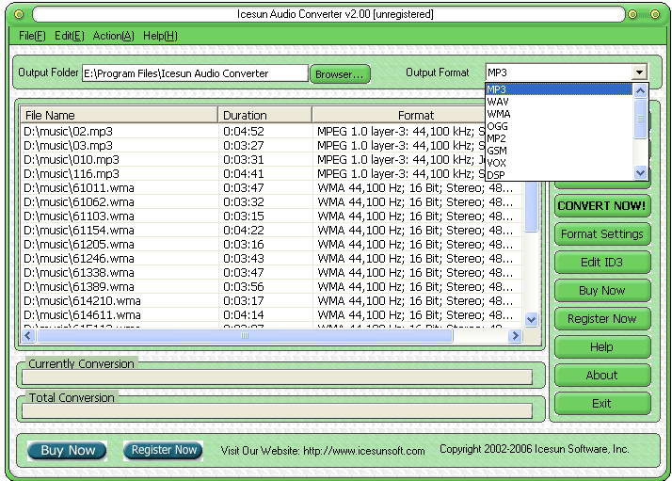672x481 pixels.
Task: Click duration 0:04:22 cell
Action: 244,231
